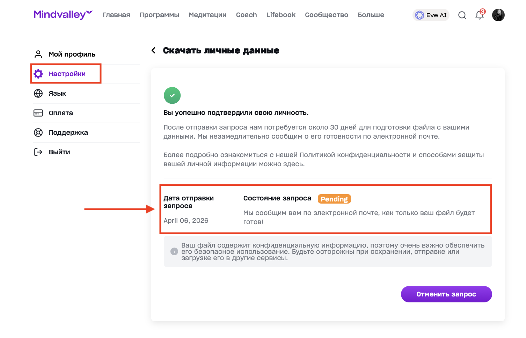Click the Mindvalley logo
The width and height of the screenshot is (526, 338).
[x=63, y=15]
